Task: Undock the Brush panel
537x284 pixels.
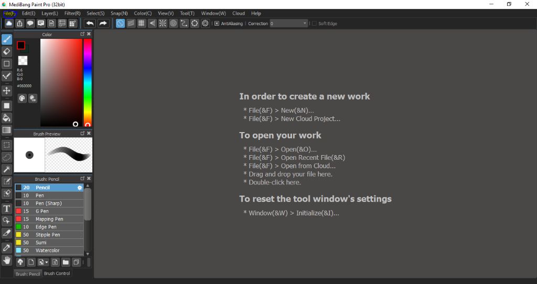Action: tap(82, 178)
